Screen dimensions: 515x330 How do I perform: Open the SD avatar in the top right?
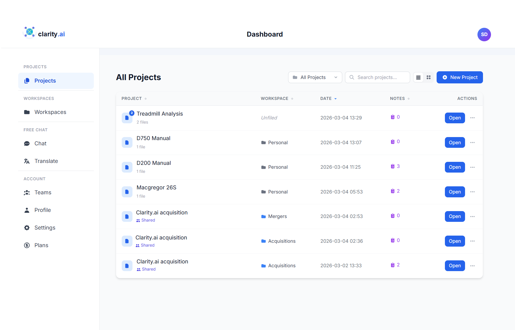click(484, 34)
